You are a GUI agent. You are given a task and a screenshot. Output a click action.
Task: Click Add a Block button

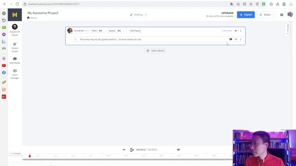155,51
